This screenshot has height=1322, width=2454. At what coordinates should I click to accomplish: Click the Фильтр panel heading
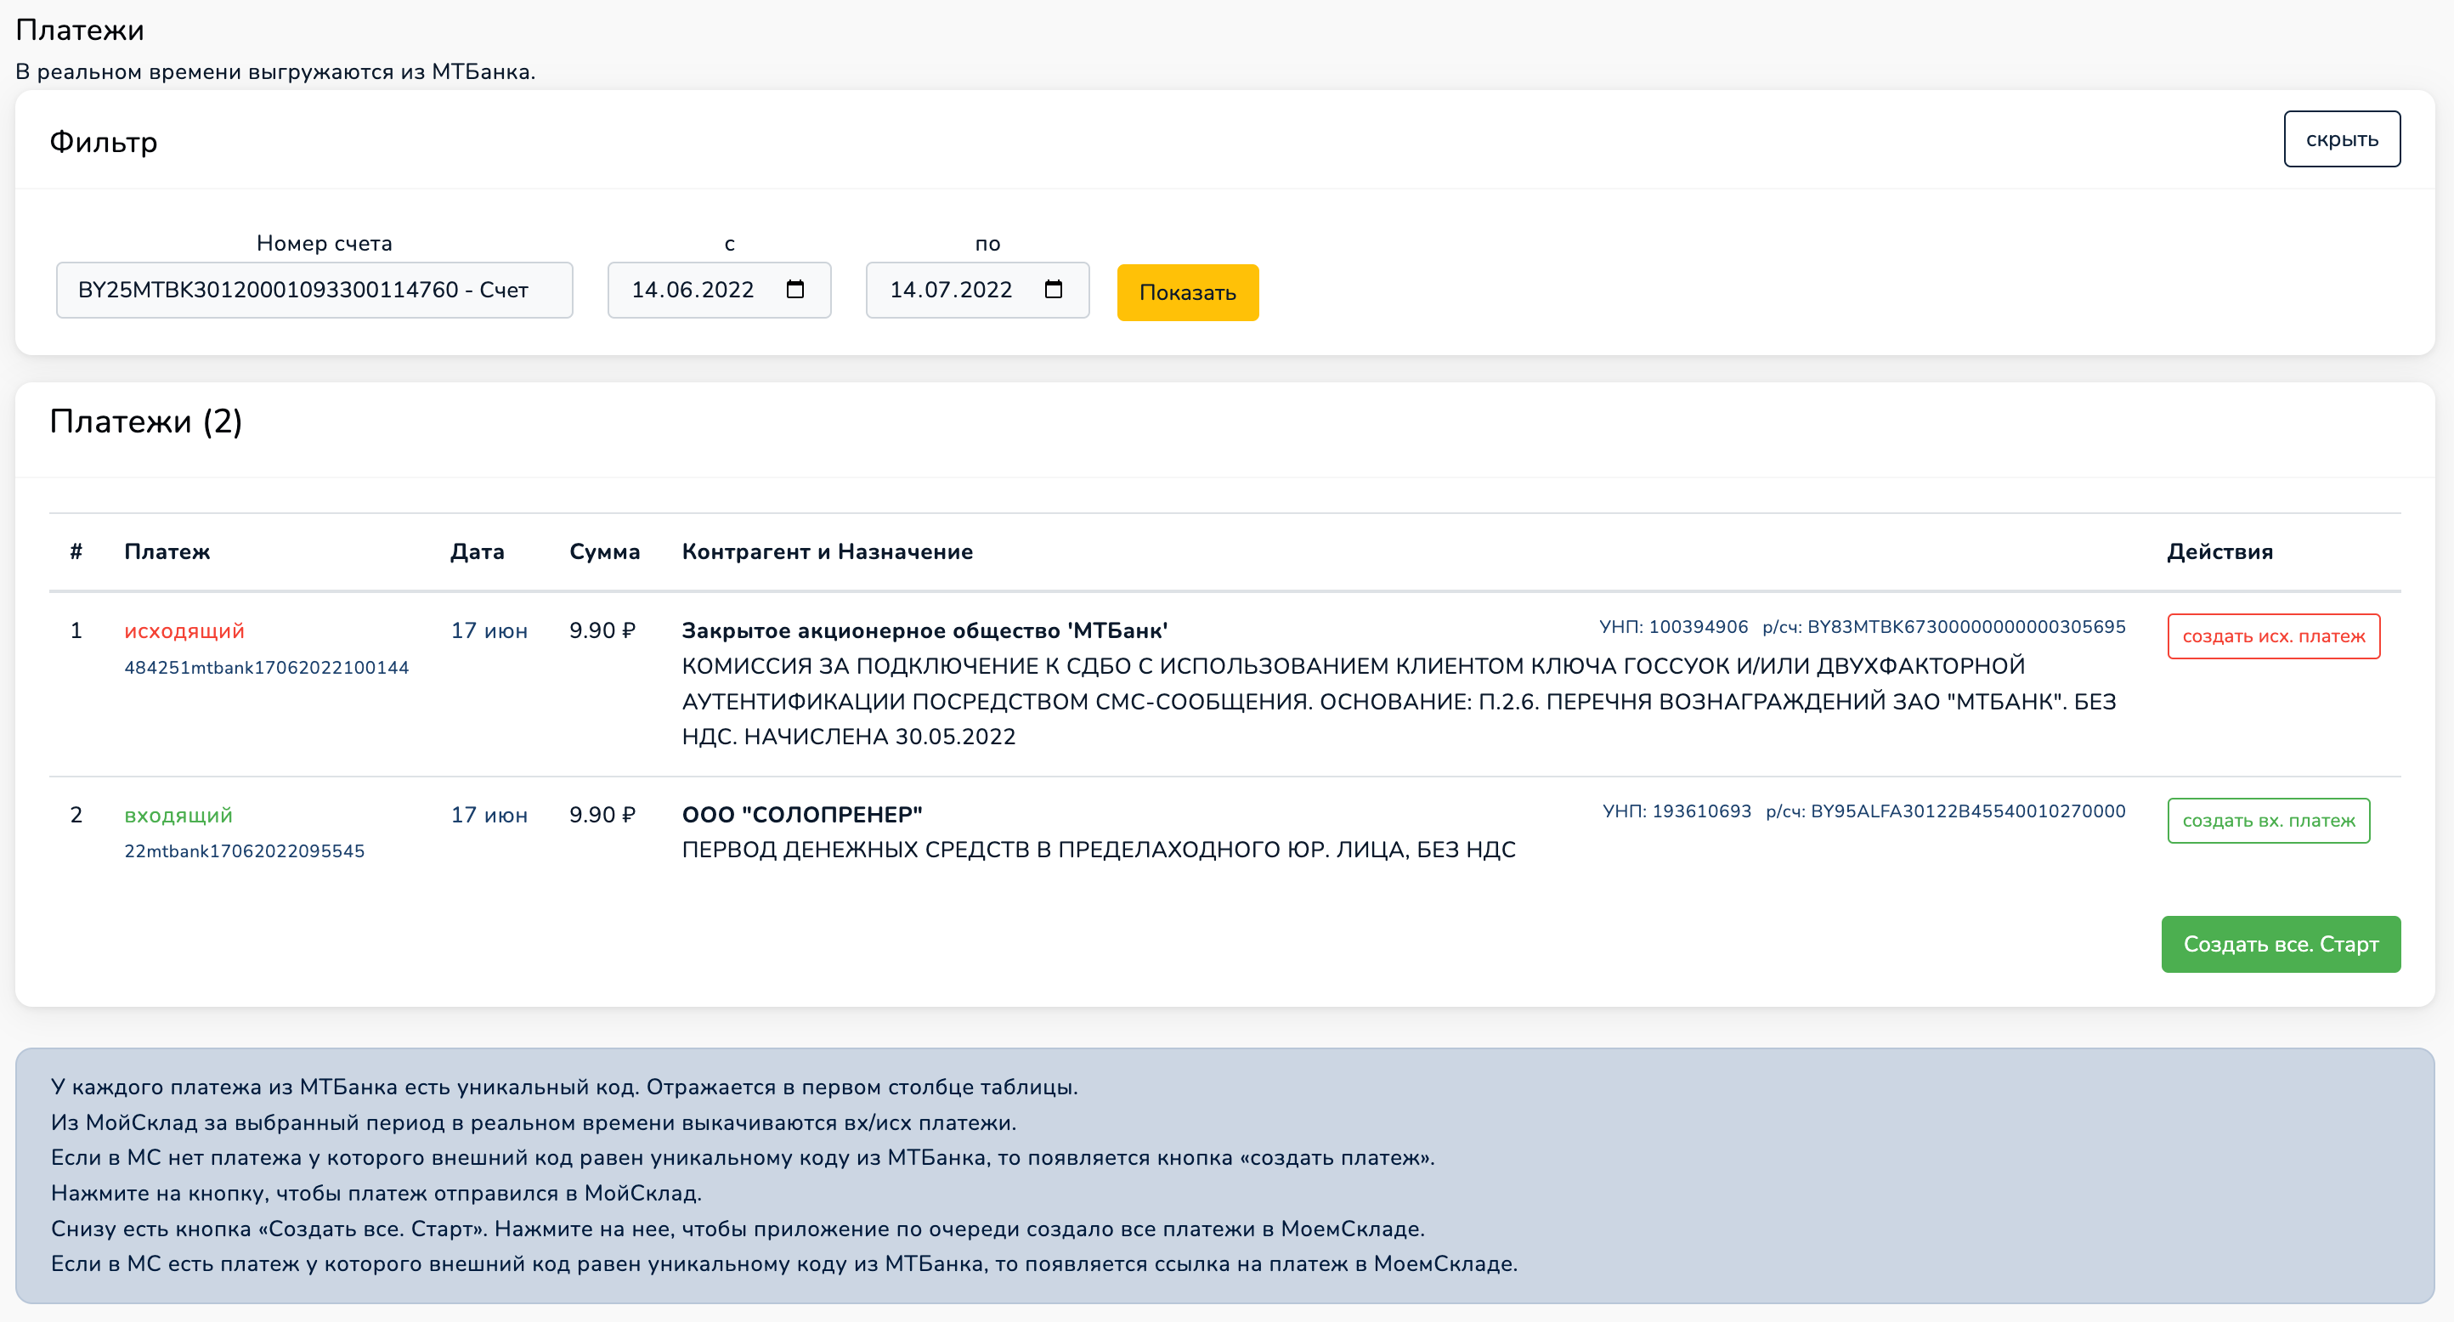click(103, 142)
